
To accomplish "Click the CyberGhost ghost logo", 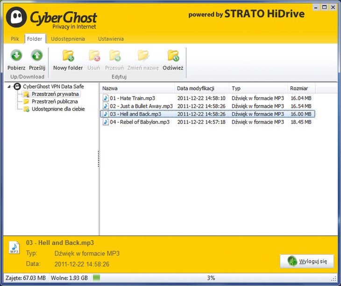I will tap(16, 17).
